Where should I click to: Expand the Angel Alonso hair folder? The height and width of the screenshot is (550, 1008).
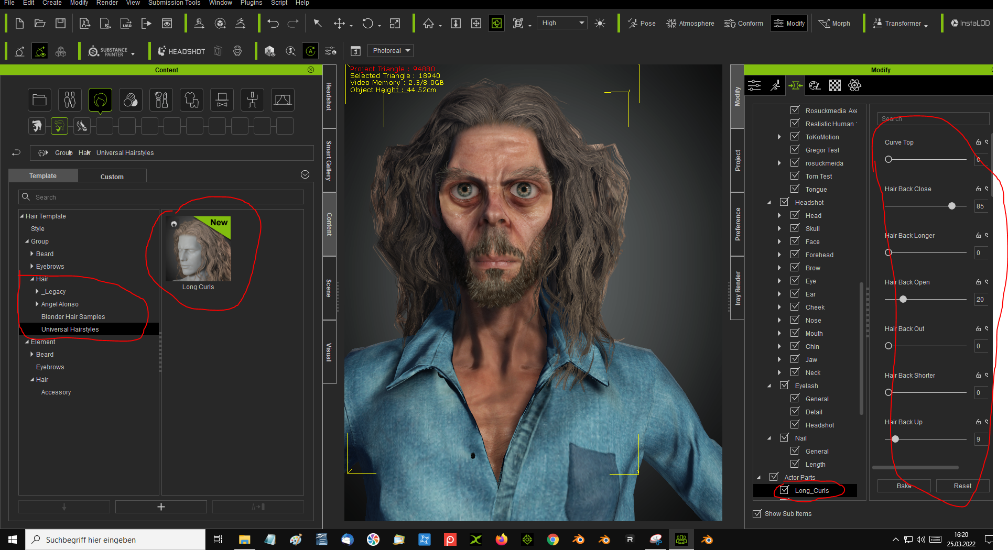(37, 304)
